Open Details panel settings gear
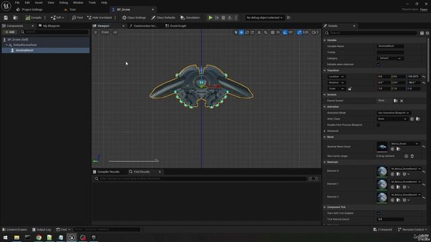The width and height of the screenshot is (431, 242). pyautogui.click(x=428, y=33)
